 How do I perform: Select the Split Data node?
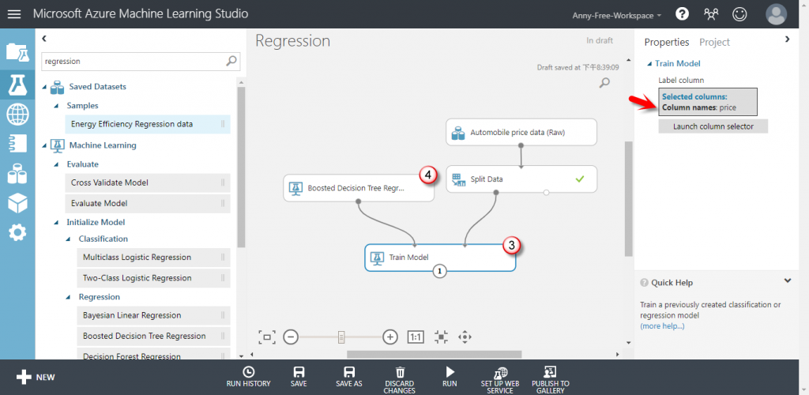click(x=521, y=179)
